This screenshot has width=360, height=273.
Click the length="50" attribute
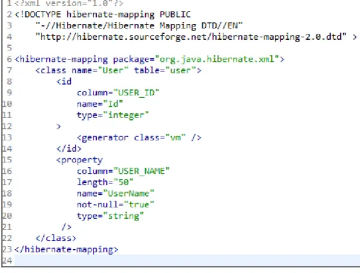(x=105, y=182)
